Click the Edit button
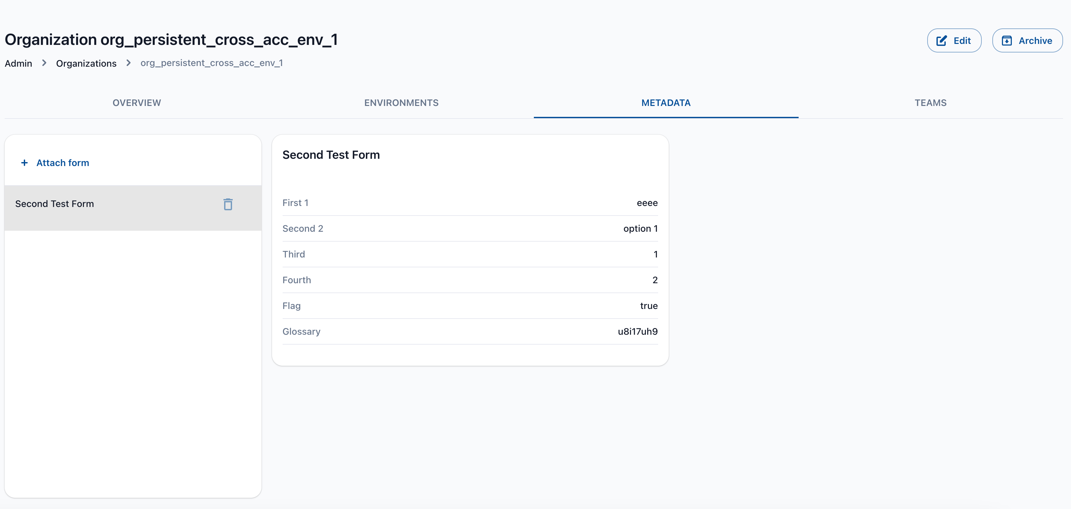Screen dimensions: 1071x509 (x=954, y=41)
